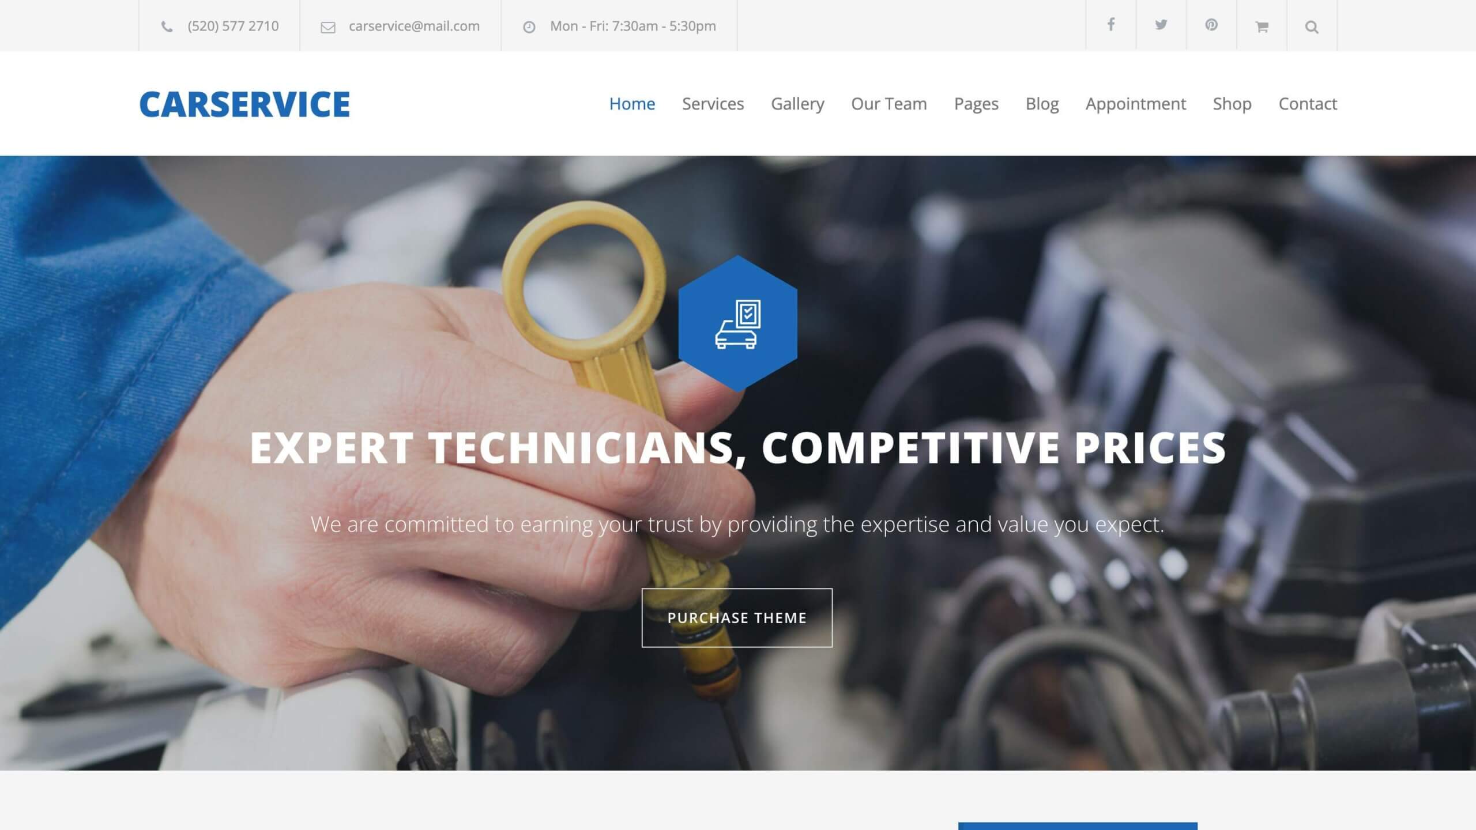
Task: Click the Twitter social media icon
Action: [1161, 25]
